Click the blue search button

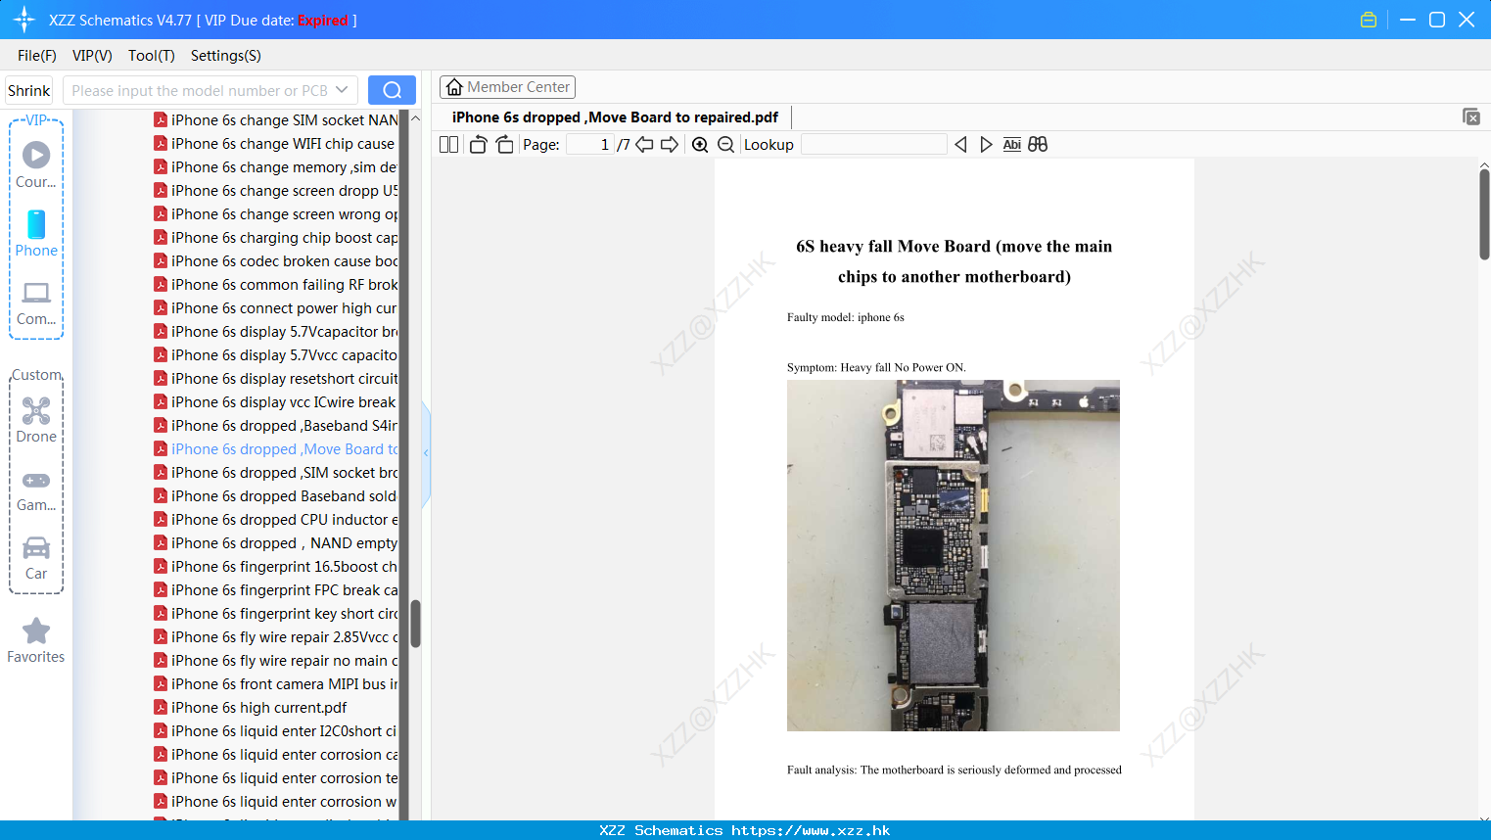coord(392,90)
